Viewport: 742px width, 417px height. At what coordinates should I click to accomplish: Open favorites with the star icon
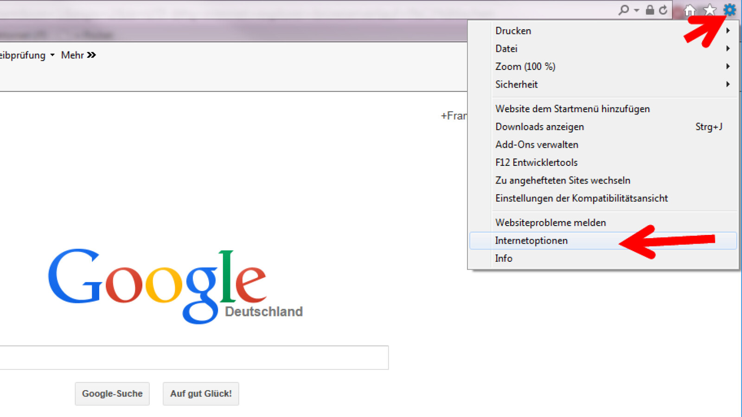(x=710, y=10)
